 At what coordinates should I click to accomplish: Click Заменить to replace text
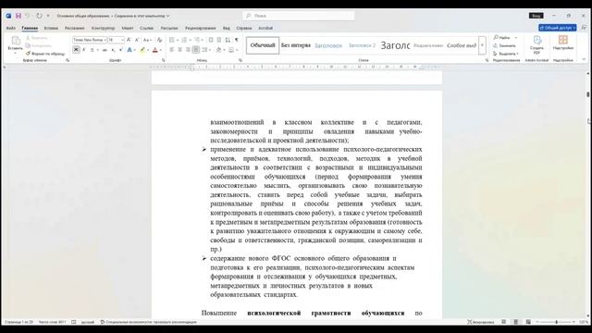click(505, 45)
